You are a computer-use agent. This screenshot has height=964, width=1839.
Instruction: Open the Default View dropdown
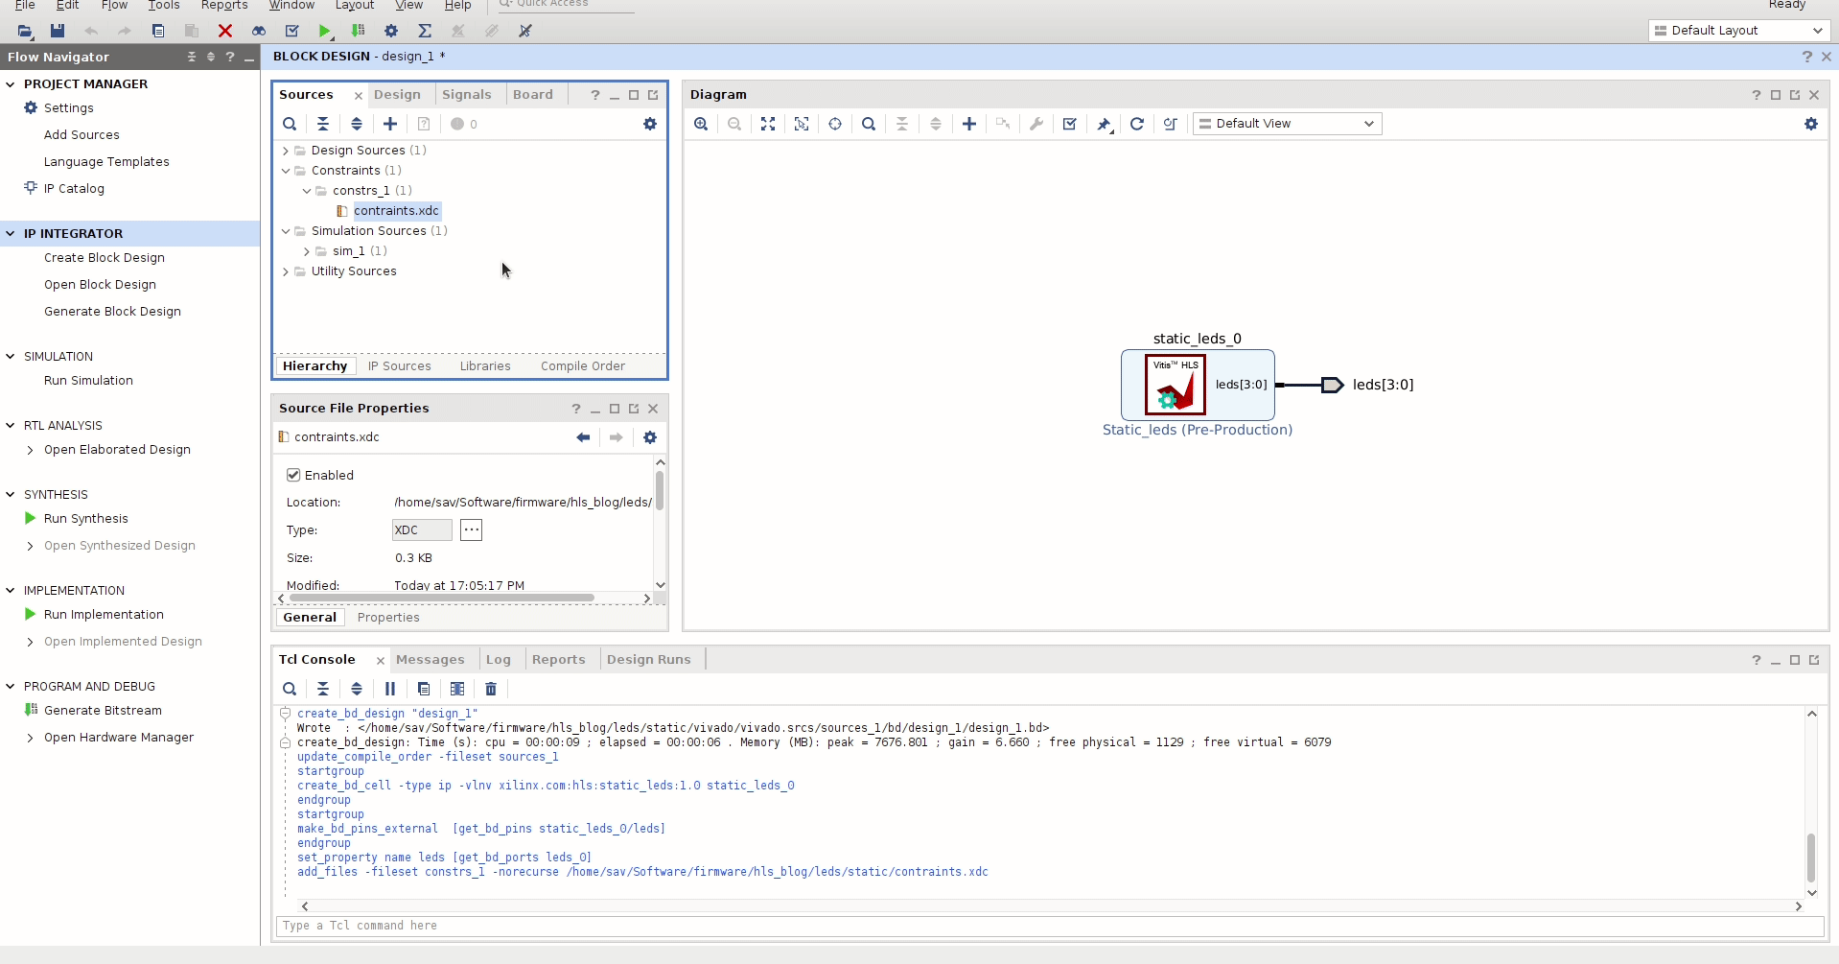coord(1287,124)
